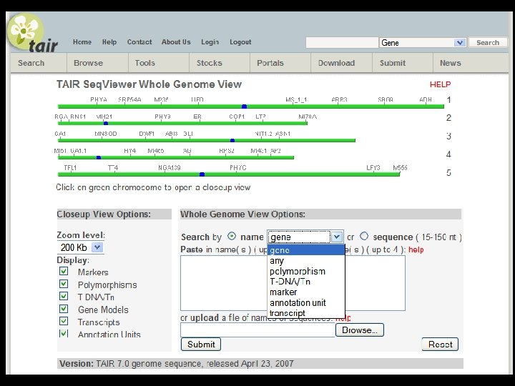Click chromosome 2 green bar
Image resolution: width=515 pixels, height=386 pixels.
coord(182,124)
